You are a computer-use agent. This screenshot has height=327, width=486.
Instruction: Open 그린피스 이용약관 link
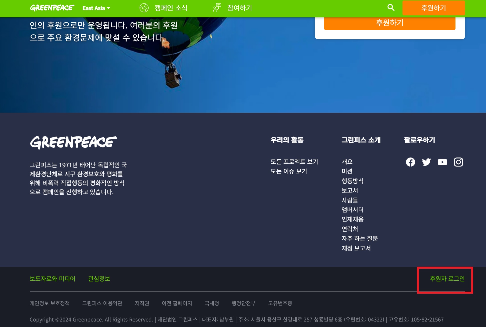pyautogui.click(x=102, y=303)
